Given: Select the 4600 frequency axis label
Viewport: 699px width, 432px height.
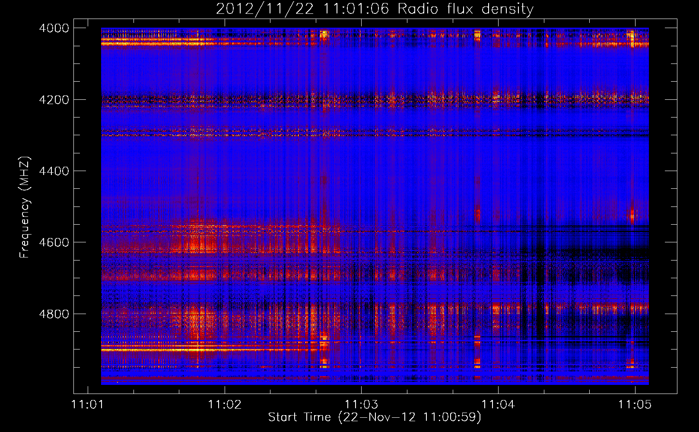Looking at the screenshot, I should [54, 242].
